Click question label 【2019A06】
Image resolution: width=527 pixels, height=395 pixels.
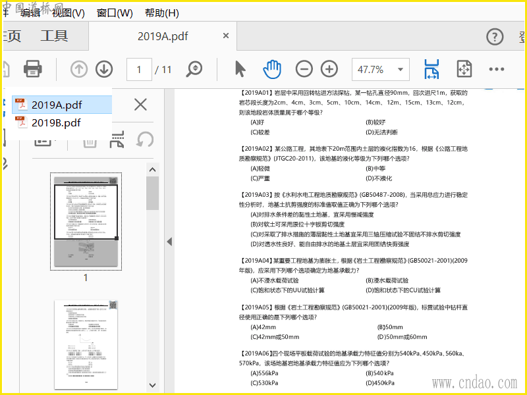256,354
